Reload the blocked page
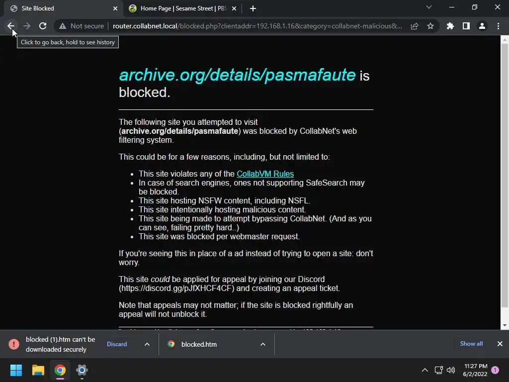This screenshot has width=509, height=382. [x=43, y=26]
